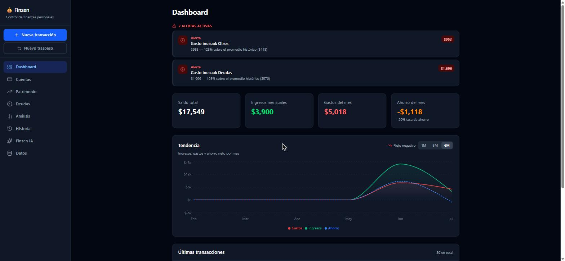Image resolution: width=565 pixels, height=261 pixels.
Task: Click the Deudas alert circle icon
Action: coord(10,104)
